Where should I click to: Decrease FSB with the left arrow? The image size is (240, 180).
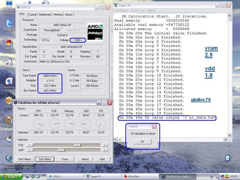pyautogui.click(x=29, y=145)
